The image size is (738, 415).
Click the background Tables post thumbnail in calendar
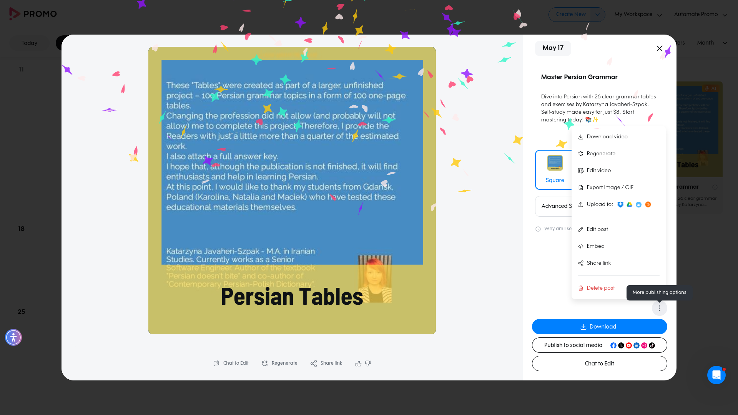699,129
